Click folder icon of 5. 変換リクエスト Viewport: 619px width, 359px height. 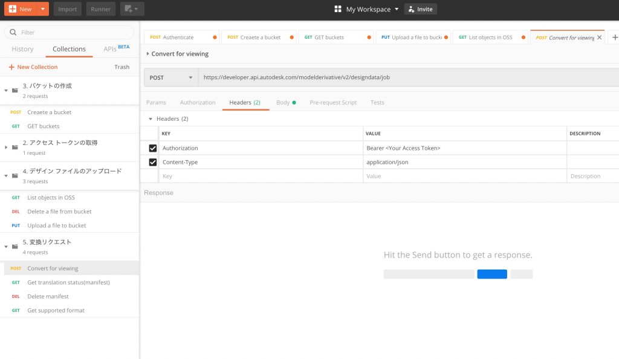click(15, 247)
